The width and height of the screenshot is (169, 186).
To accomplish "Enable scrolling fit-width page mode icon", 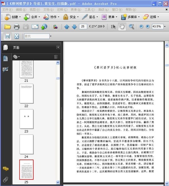I will (7, 36).
